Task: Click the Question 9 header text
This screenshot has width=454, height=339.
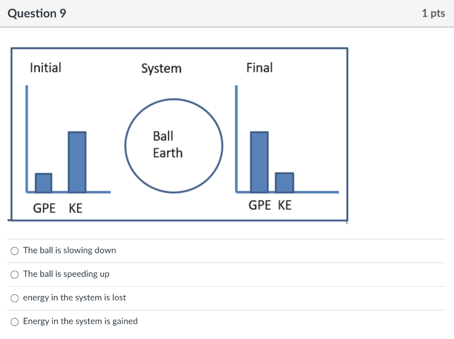Action: [37, 13]
